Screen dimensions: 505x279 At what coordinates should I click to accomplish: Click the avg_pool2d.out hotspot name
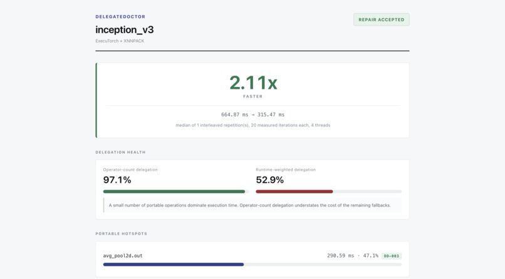[123, 256]
